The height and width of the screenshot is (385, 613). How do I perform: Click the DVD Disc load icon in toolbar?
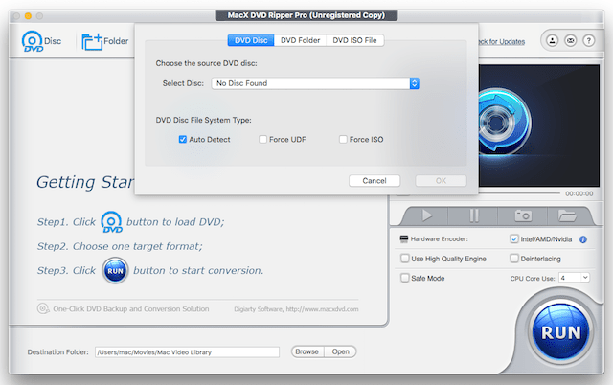click(x=41, y=41)
